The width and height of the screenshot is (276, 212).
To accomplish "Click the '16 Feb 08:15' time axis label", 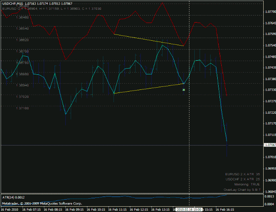I will (x=53, y=209).
